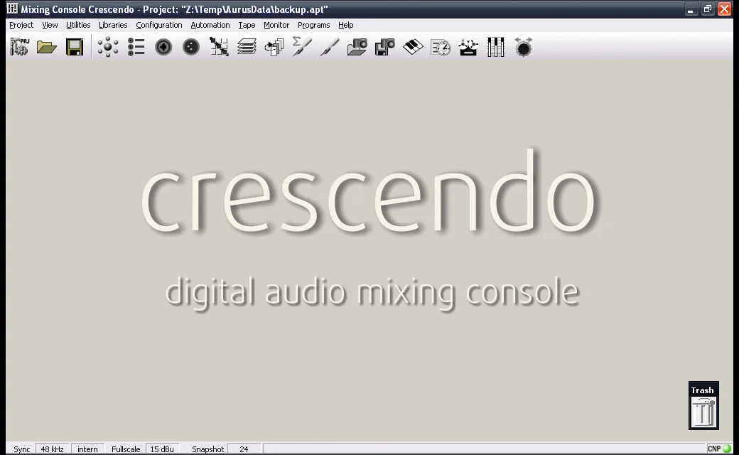Click the green CNP status indicator
The height and width of the screenshot is (455, 739).
(x=727, y=449)
